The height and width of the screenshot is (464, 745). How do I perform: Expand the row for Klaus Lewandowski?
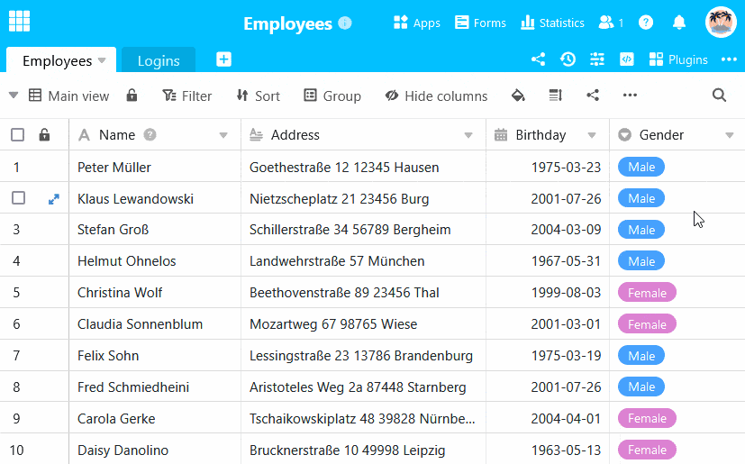[x=54, y=198]
